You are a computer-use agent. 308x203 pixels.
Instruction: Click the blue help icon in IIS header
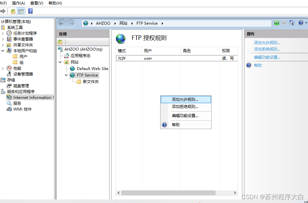301,23
